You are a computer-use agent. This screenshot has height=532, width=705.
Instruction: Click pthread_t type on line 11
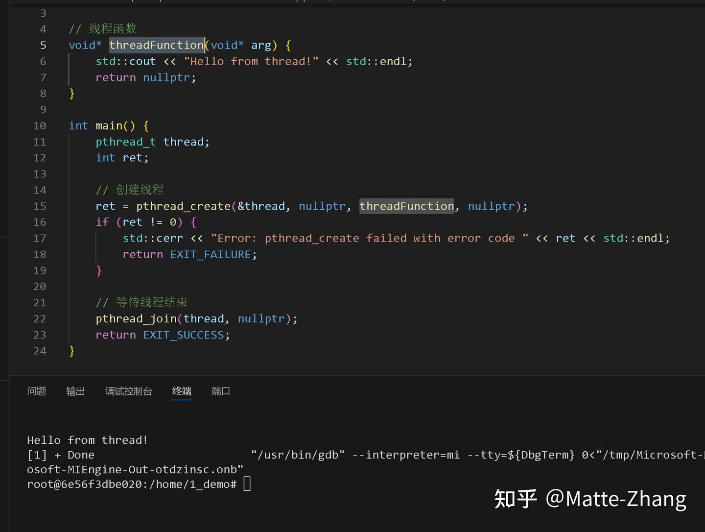coord(126,142)
